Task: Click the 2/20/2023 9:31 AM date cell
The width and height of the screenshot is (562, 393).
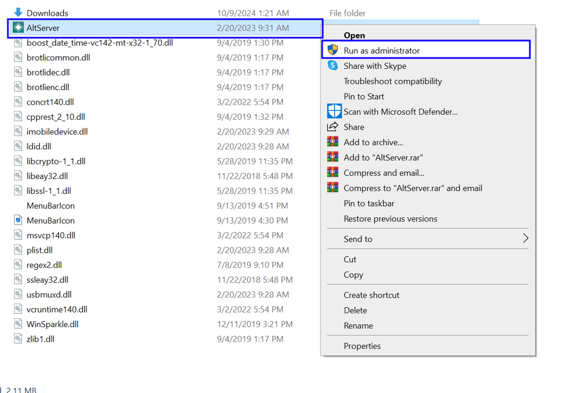Action: pos(253,28)
